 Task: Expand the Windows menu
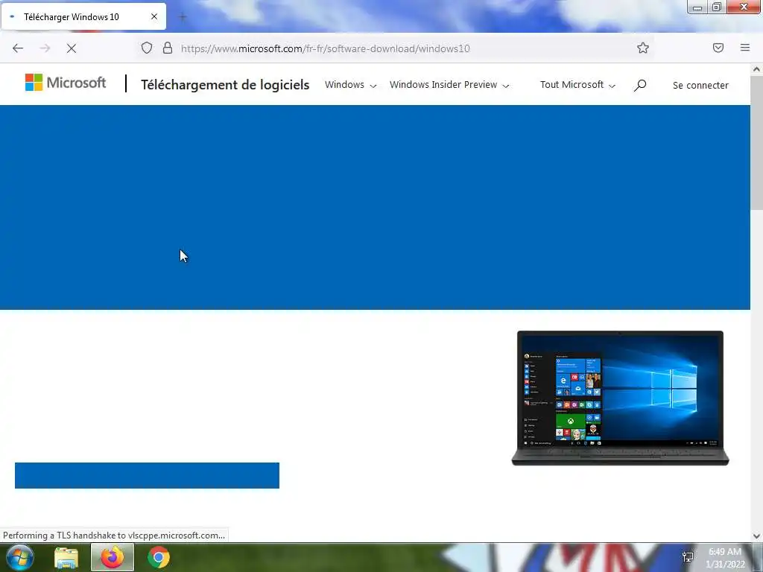click(x=350, y=85)
